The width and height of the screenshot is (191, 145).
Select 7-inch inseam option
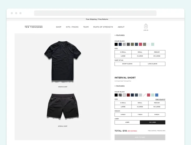point(140,114)
